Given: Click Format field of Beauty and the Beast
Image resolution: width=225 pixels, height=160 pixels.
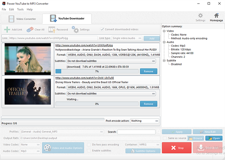Looking at the screenshot, I should pos(113,87).
